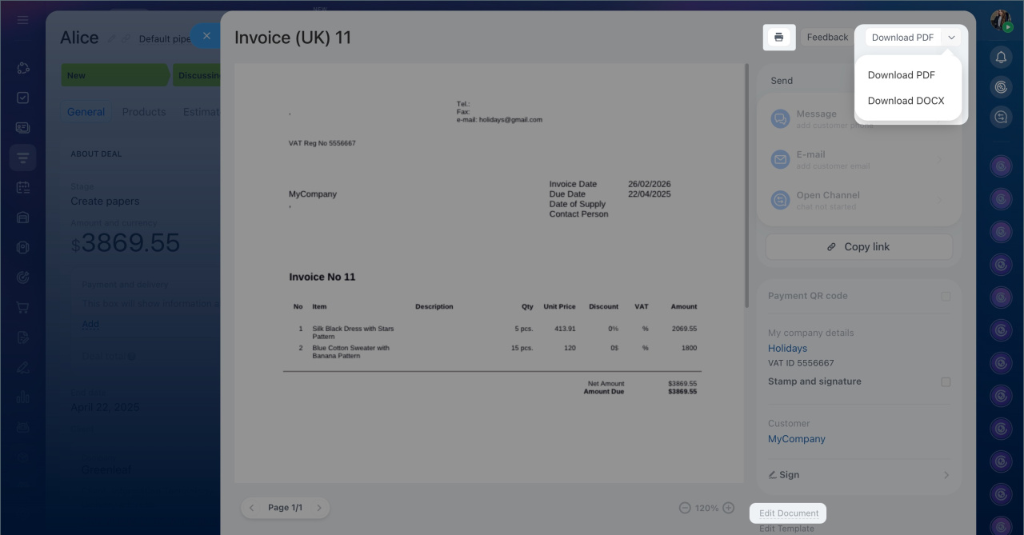The height and width of the screenshot is (535, 1024).
Task: Open the calendar icon in sidebar
Action: pyautogui.click(x=23, y=188)
